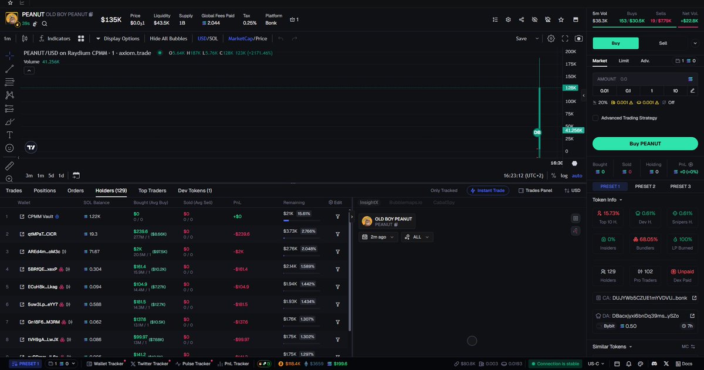Search token using the magnifier icon
This screenshot has width=704, height=370.
[x=45, y=23]
